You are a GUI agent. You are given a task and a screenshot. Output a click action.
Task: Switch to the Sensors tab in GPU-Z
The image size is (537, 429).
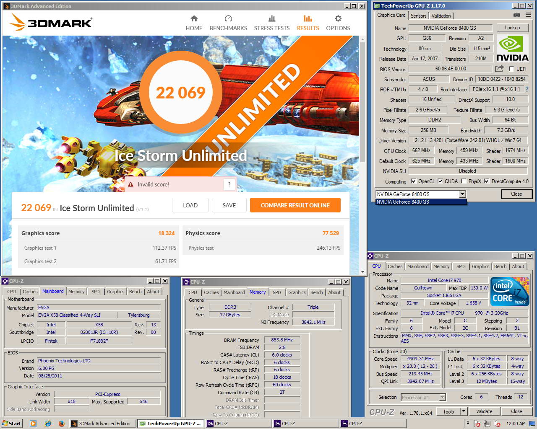[418, 16]
